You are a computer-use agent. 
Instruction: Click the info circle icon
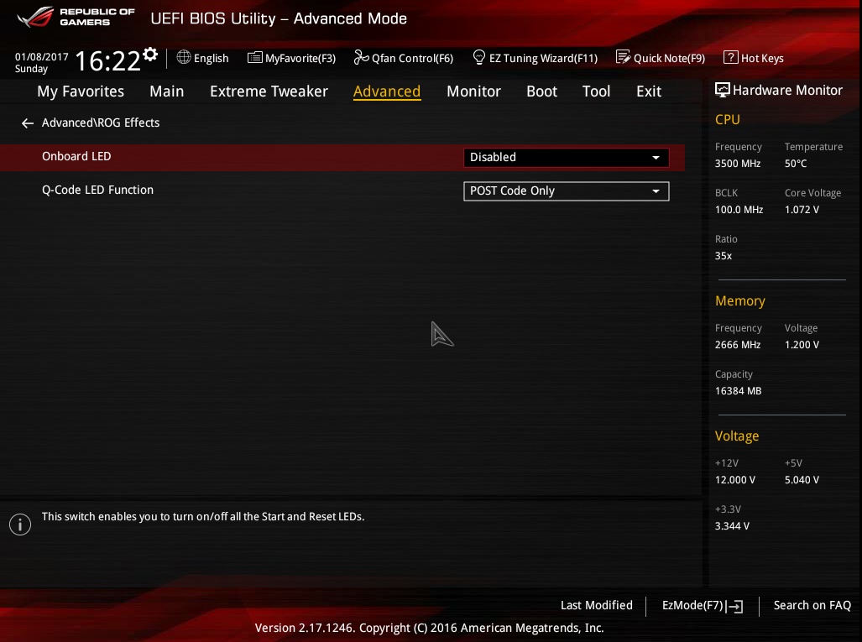click(20, 525)
